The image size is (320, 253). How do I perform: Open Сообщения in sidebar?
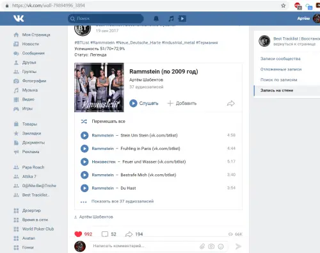click(29, 53)
